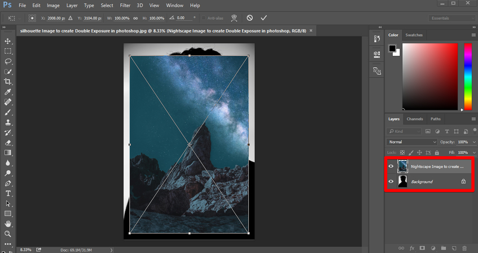Screen dimensions: 478x253
Task: Switch to warp mode icon
Action: [x=234, y=18]
